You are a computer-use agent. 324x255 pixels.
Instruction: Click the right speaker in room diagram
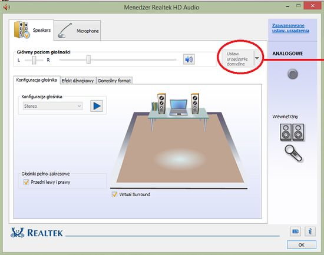[x=195, y=104]
